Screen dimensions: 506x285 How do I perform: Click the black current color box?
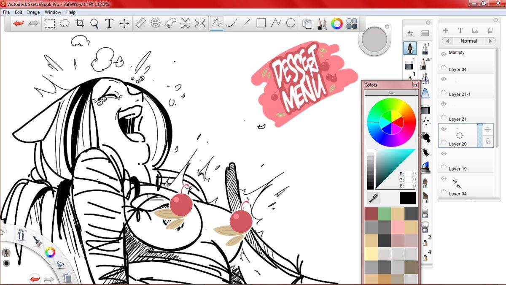408,198
